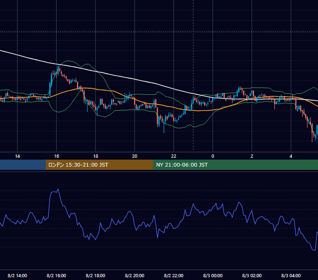Click the 16 hour label on price chart axis
The image size is (318, 280).
pyautogui.click(x=57, y=156)
